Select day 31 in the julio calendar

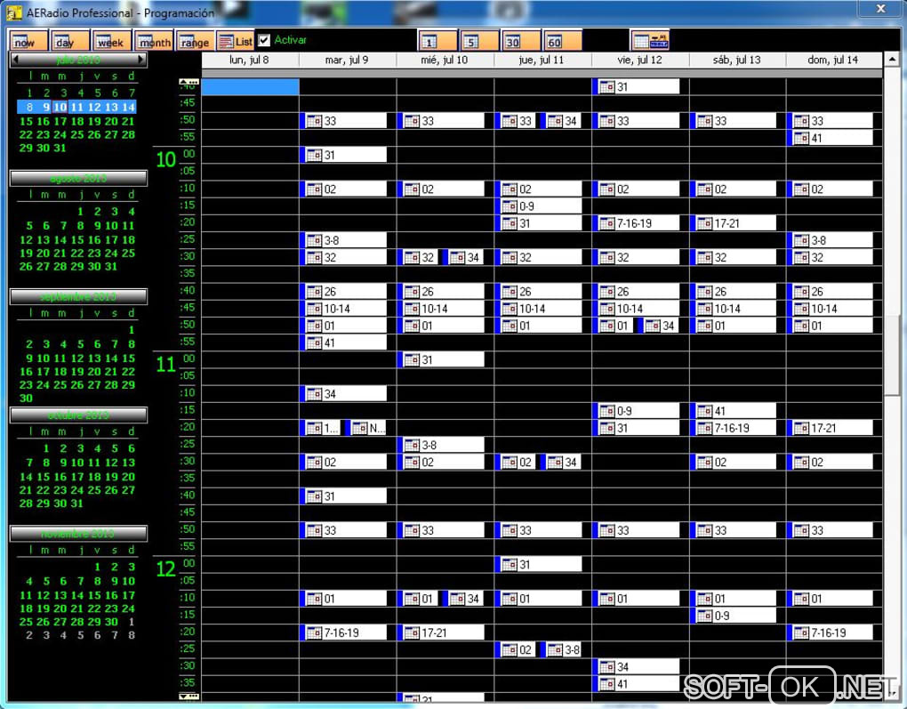60,149
